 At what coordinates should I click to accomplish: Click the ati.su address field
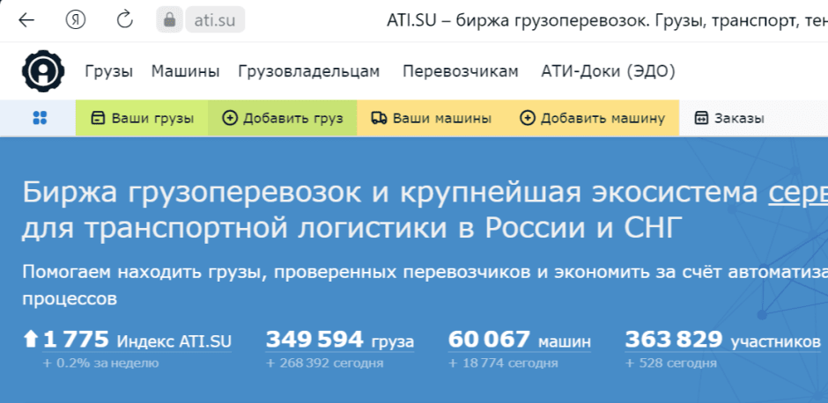(x=215, y=20)
